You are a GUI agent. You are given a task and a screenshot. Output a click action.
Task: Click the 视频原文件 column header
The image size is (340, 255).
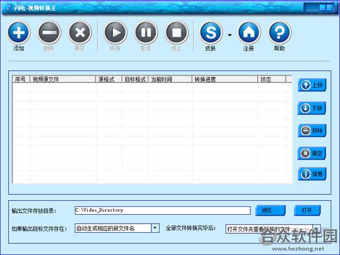[62, 79]
